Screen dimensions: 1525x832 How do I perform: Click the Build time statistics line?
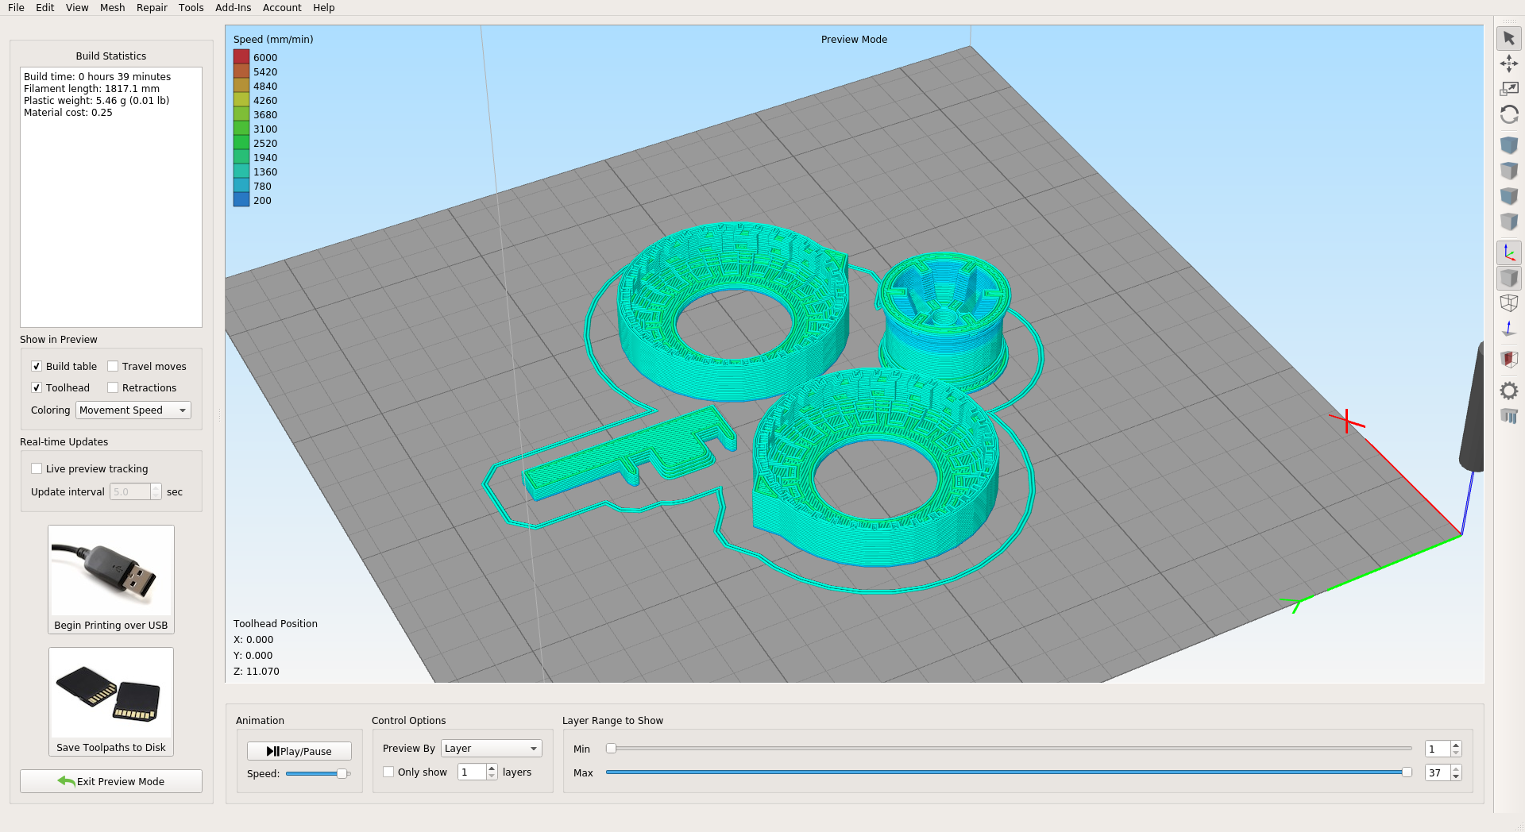pyautogui.click(x=98, y=77)
